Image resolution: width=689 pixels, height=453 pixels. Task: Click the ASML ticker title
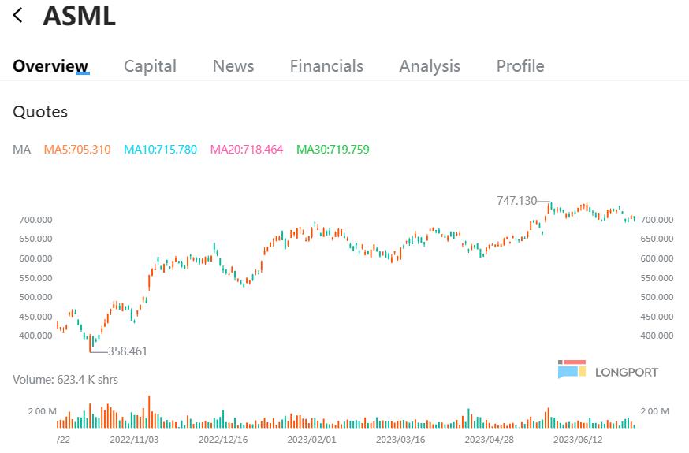[x=79, y=16]
